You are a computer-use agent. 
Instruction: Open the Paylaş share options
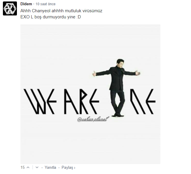click(67, 168)
